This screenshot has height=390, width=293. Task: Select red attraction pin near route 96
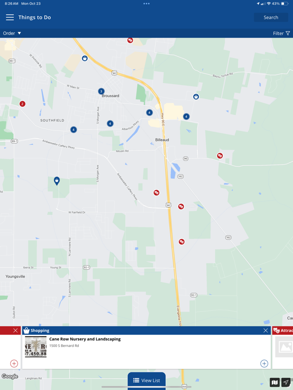[x=220, y=156]
